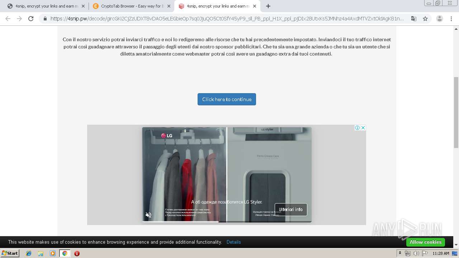Click the LG Styler ad video
The image size is (459, 258).
(227, 175)
